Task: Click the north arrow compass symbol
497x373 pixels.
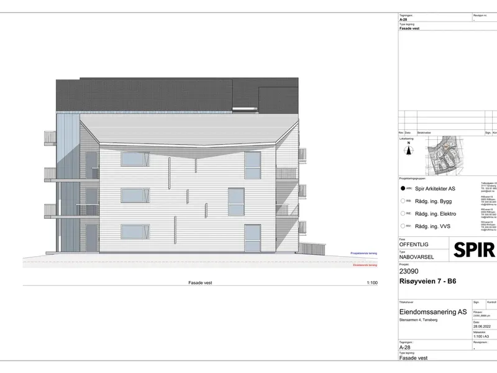Action: tap(409, 149)
